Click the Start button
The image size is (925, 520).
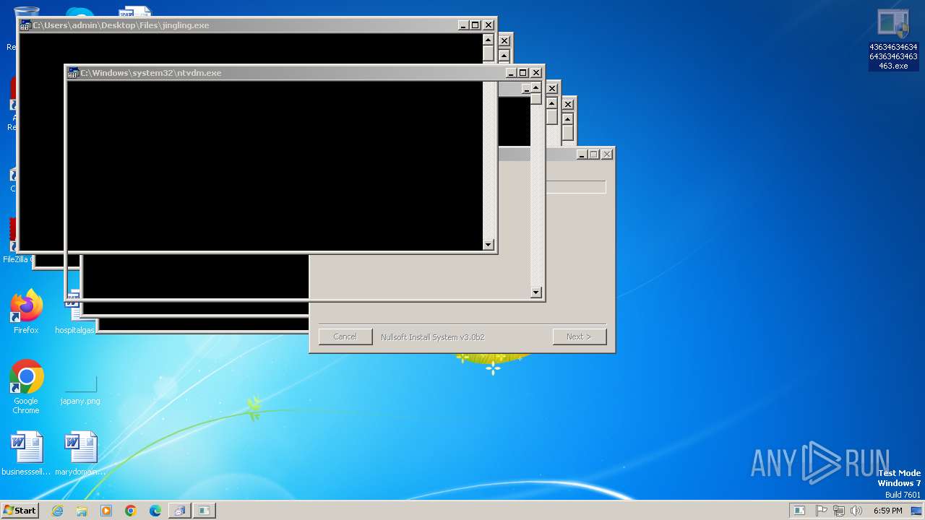(x=20, y=511)
